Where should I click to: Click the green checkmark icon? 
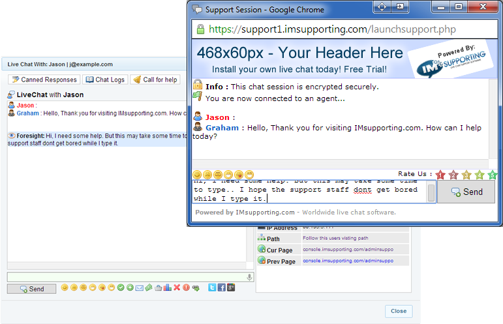pos(121,287)
